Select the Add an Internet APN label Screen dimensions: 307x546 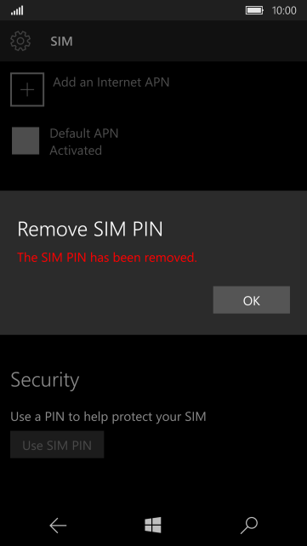[111, 82]
